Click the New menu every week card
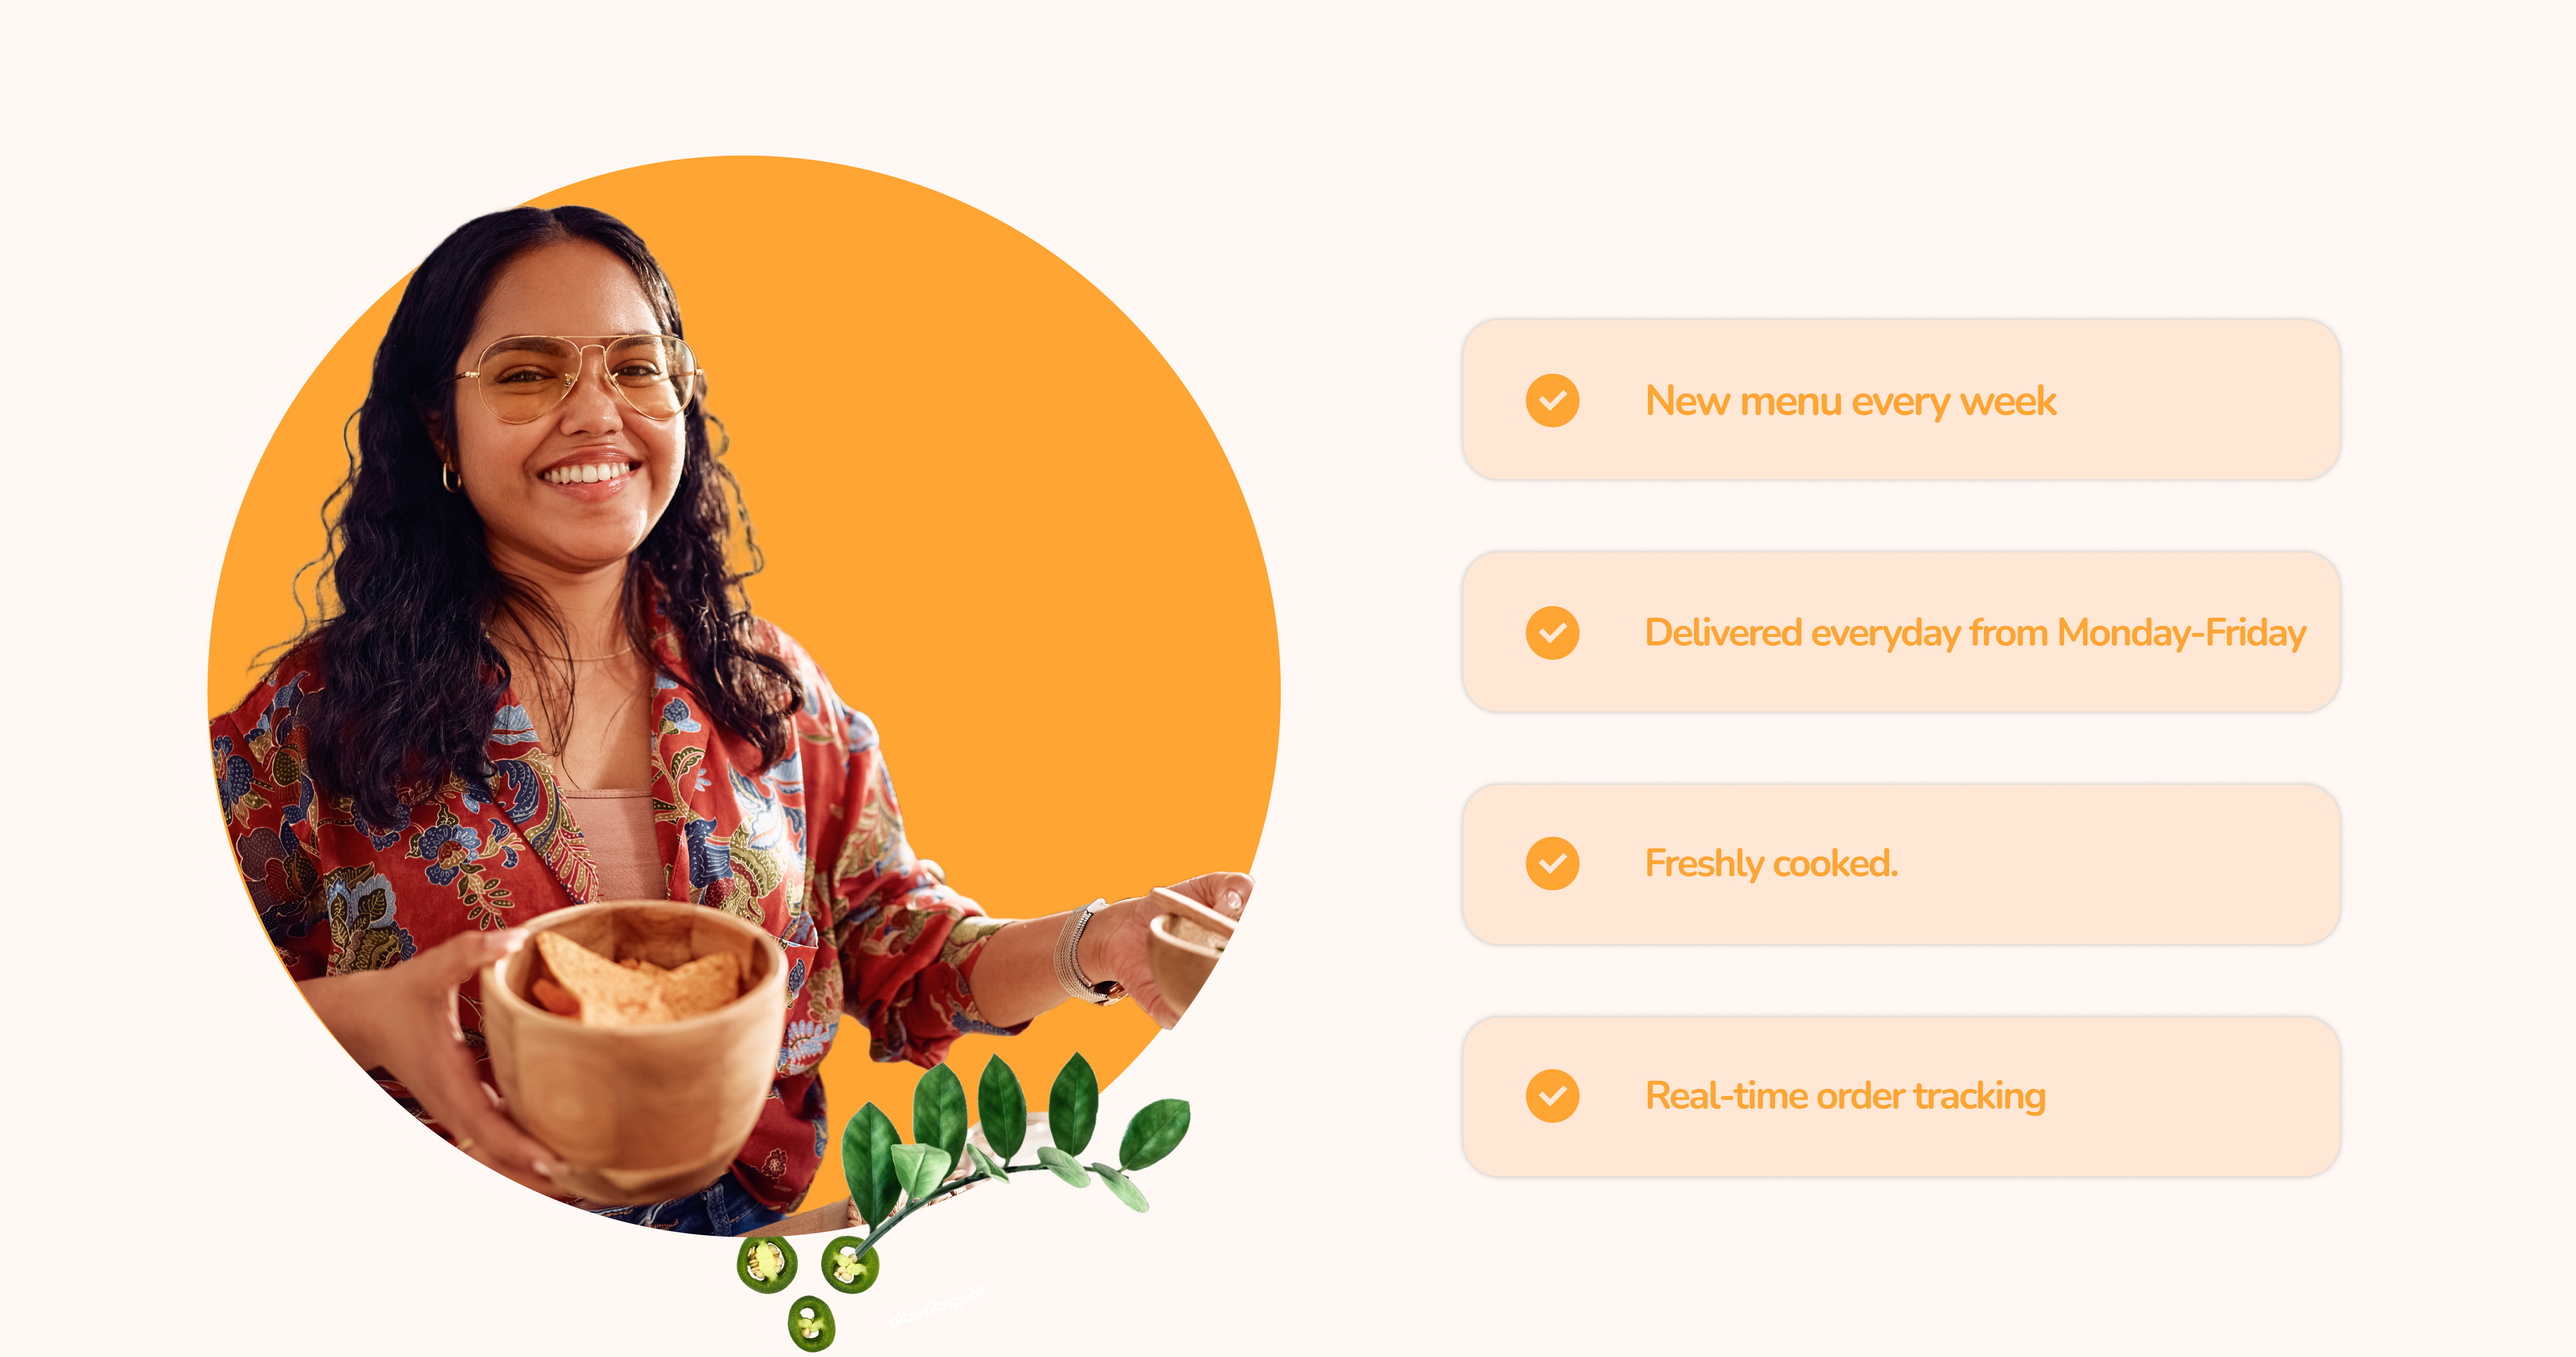Viewport: 2576px width, 1357px height. pos(1901,400)
